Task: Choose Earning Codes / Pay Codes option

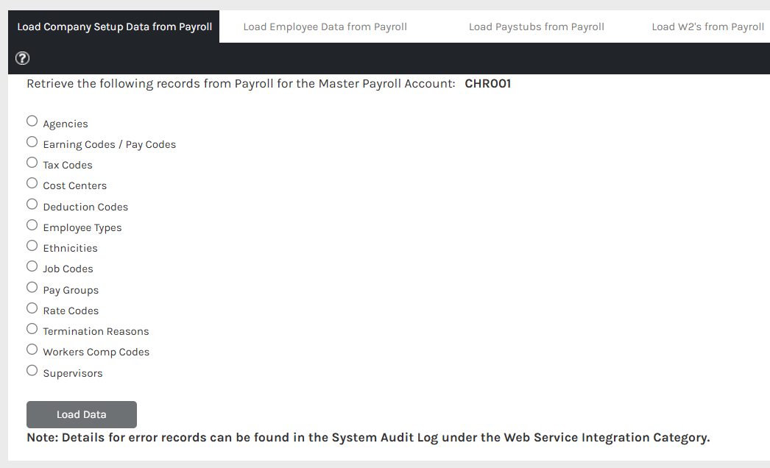Action: coord(32,142)
